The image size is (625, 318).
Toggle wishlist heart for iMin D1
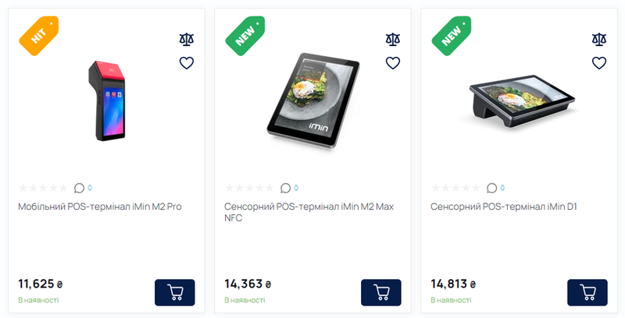click(598, 63)
